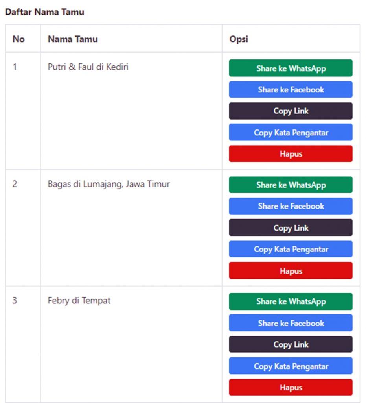Copy Kata Pengantar for Febry
The height and width of the screenshot is (403, 366).
coord(291,366)
